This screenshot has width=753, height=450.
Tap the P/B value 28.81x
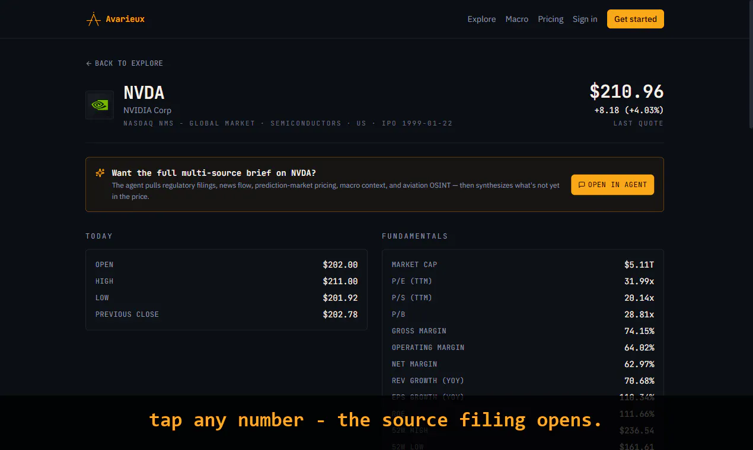639,314
